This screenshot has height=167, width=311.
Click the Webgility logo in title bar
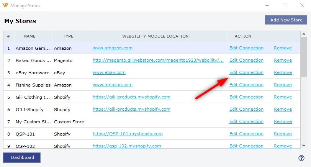pyautogui.click(x=5, y=5)
